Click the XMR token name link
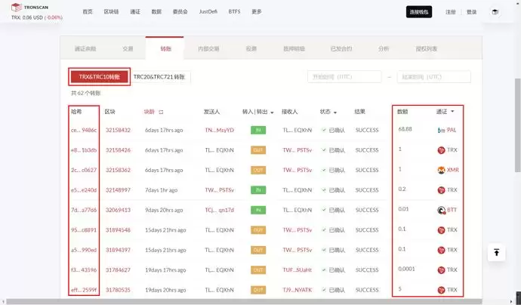The image size is (521, 305). [x=452, y=170]
